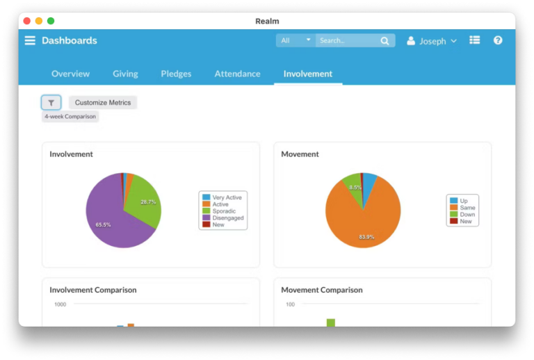Open the list view icon in header
Viewport: 534px width, 360px height.
coord(475,40)
